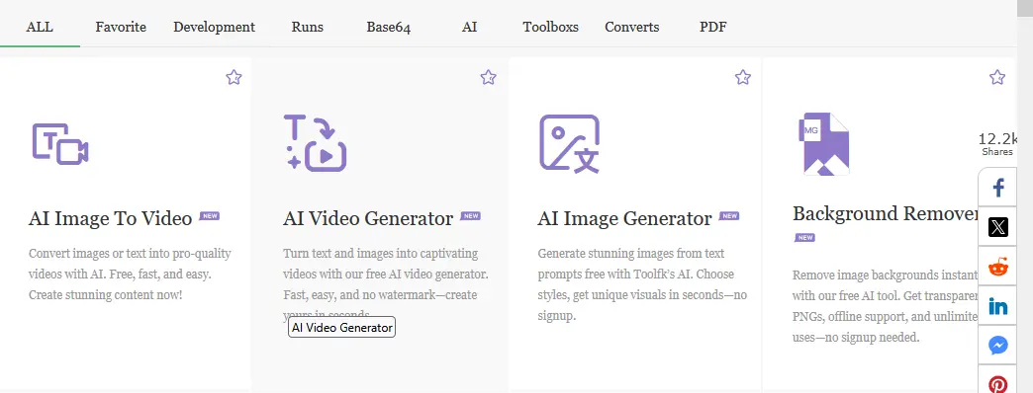This screenshot has width=1033, height=393.
Task: Click NEW badge beside AI Image To Video
Action: click(x=210, y=215)
